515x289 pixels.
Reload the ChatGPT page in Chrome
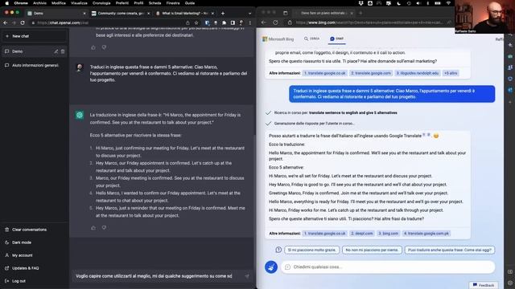point(23,22)
